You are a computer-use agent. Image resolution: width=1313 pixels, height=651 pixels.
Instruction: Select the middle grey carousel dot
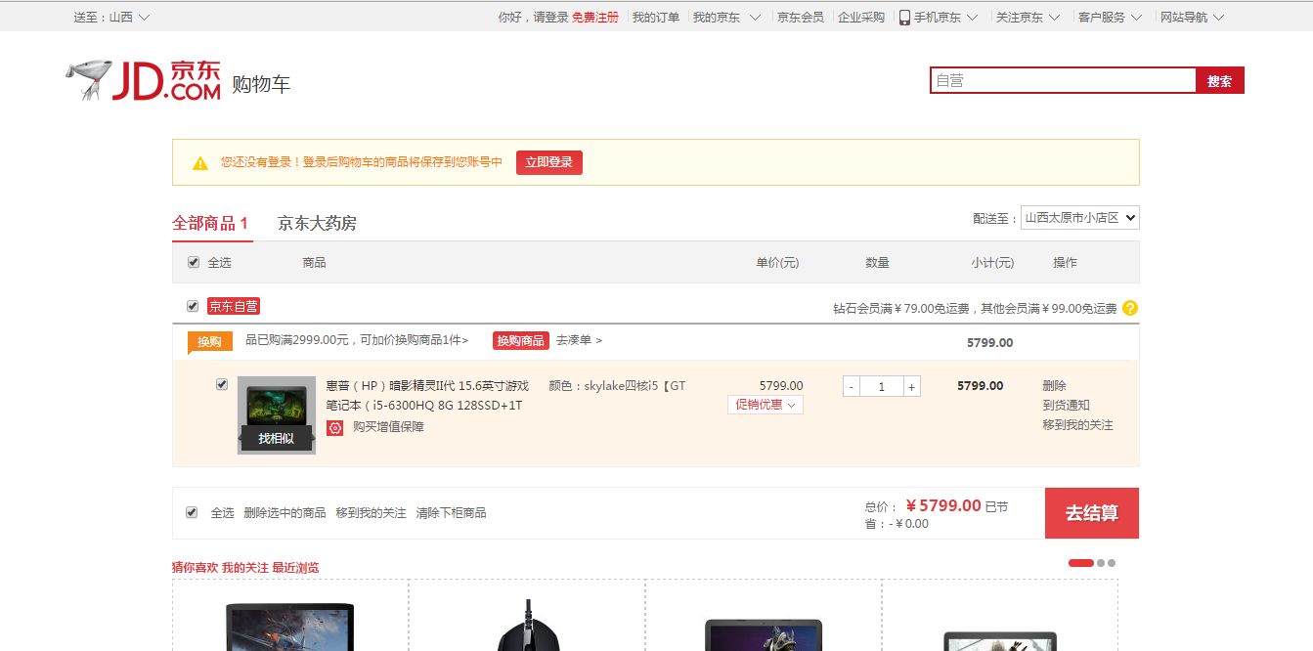pos(1101,563)
